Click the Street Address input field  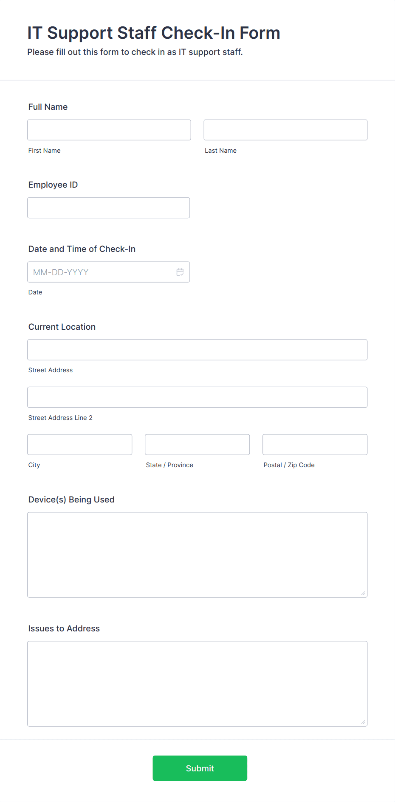[x=197, y=350]
